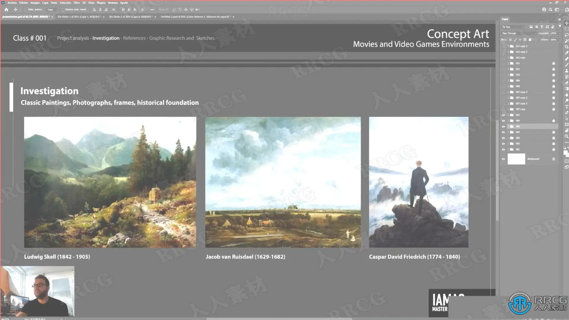The image size is (569, 320).
Task: Select the Pen tool
Action: tap(567, 113)
